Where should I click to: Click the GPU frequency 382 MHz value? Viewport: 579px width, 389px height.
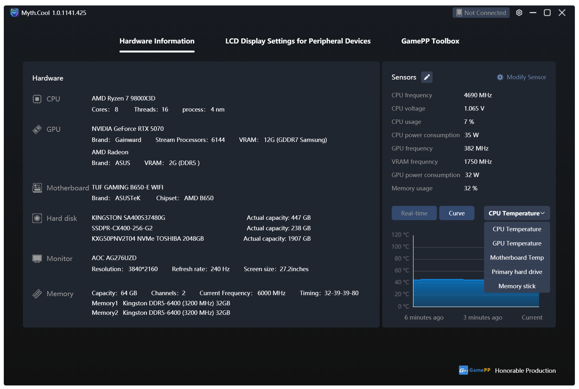476,148
